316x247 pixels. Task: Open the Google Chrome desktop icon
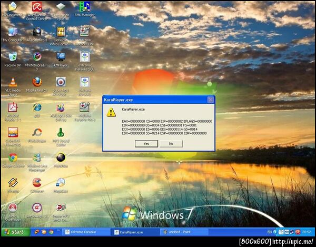click(x=13, y=161)
